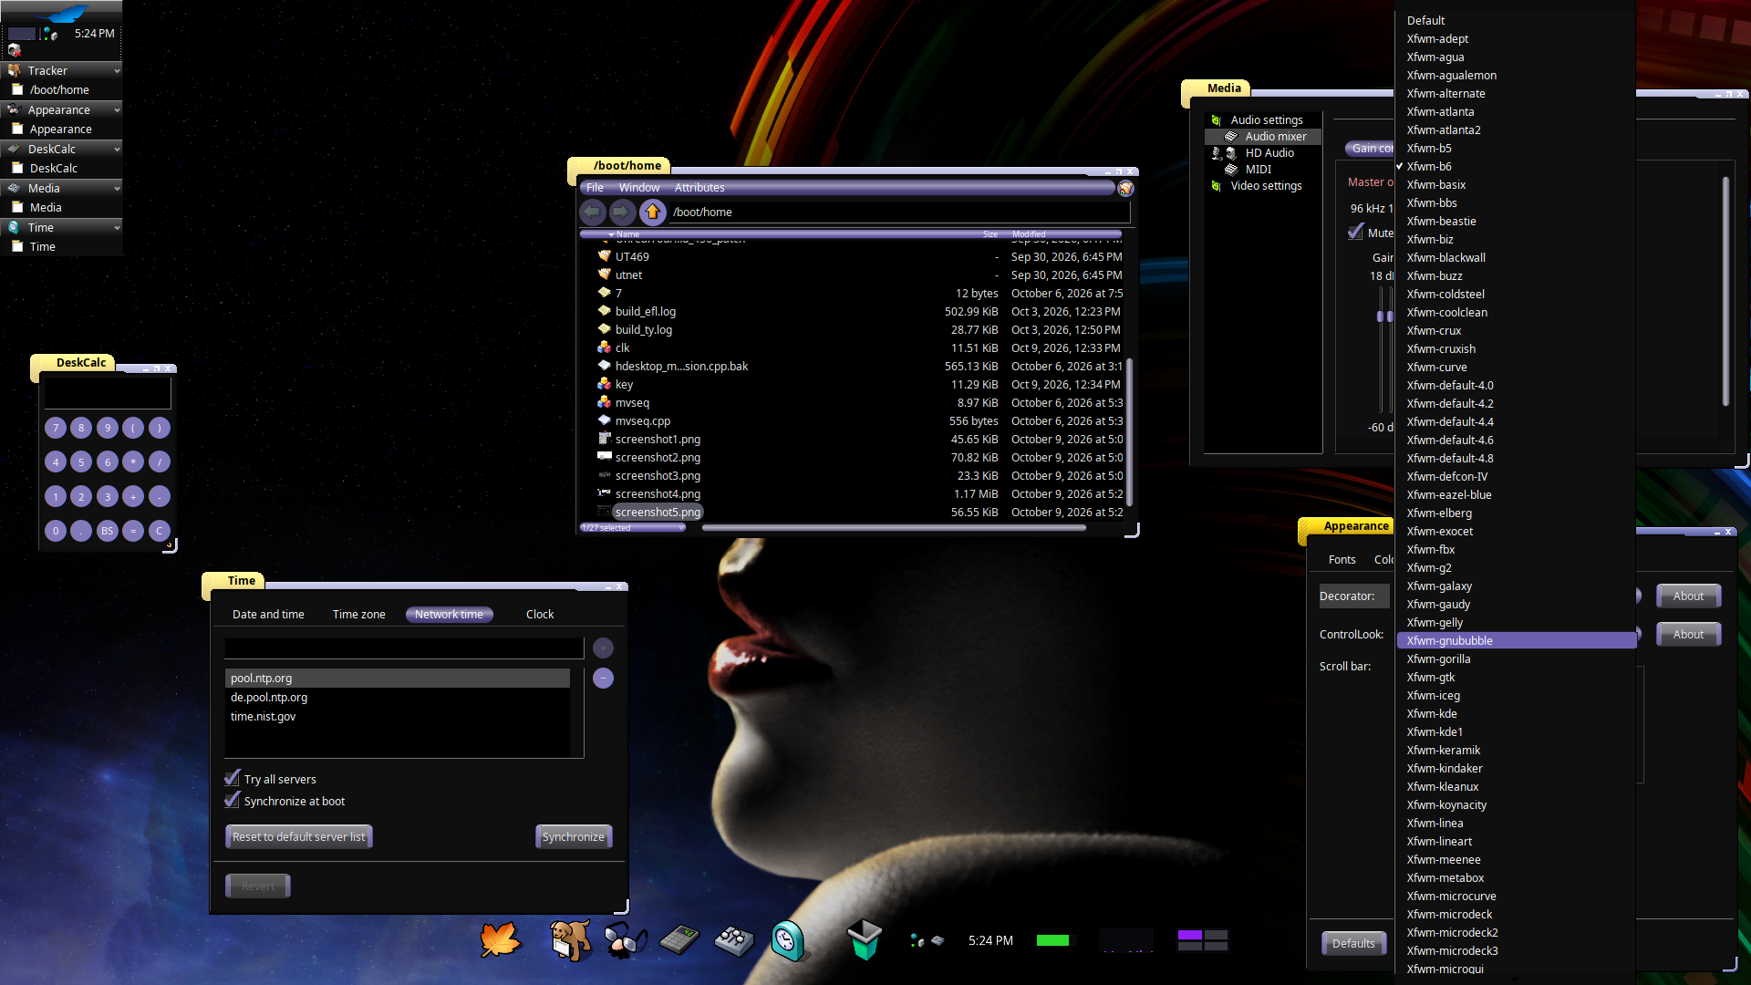Image resolution: width=1751 pixels, height=985 pixels.
Task: Click Defaults button in Appearance
Action: point(1353,944)
